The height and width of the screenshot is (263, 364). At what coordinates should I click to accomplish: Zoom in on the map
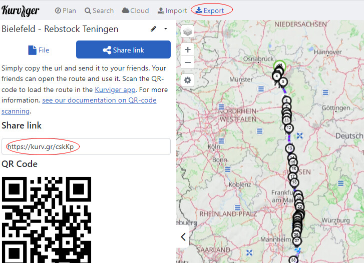pyautogui.click(x=188, y=49)
